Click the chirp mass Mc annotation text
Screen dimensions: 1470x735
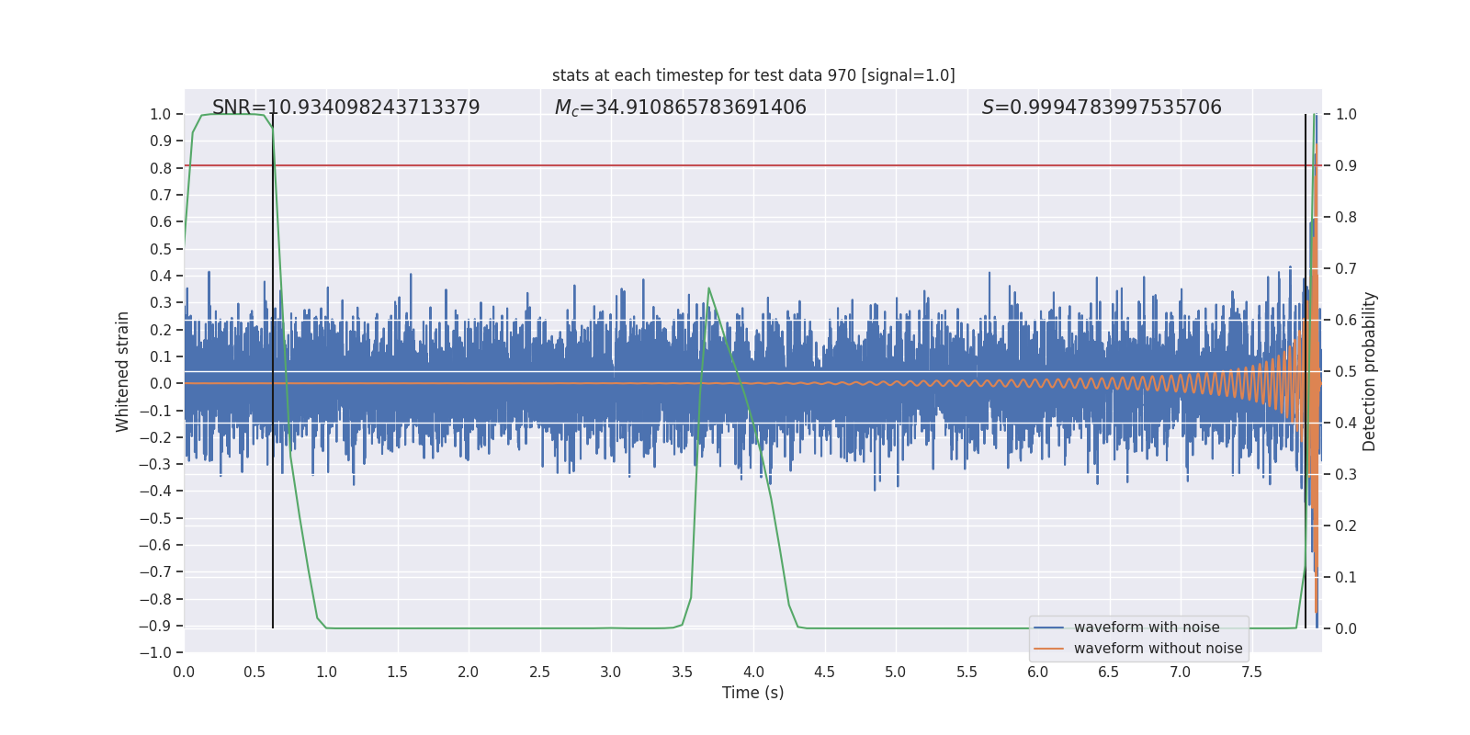point(680,107)
